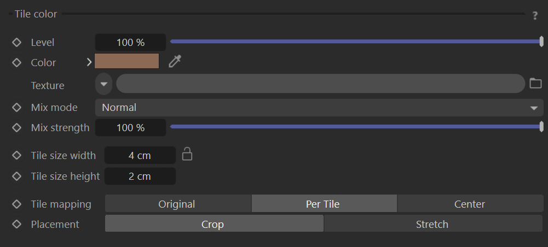The width and height of the screenshot is (548, 247).
Task: Toggle keyframe diamond for Placement
Action: [16, 224]
